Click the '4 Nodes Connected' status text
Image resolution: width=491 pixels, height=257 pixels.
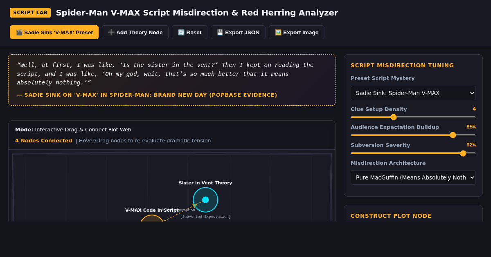tap(44, 141)
